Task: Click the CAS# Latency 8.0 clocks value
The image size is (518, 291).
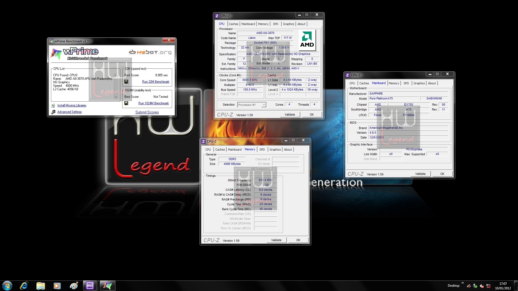Action: click(265, 190)
